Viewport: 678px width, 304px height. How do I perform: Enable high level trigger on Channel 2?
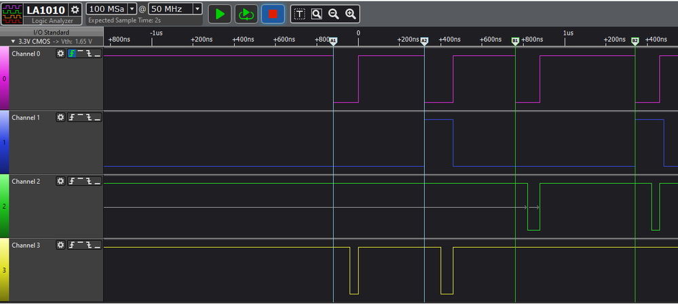pyautogui.click(x=80, y=181)
